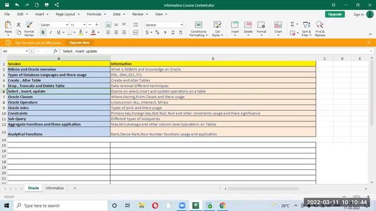Open fill highlight color picker

(86, 32)
